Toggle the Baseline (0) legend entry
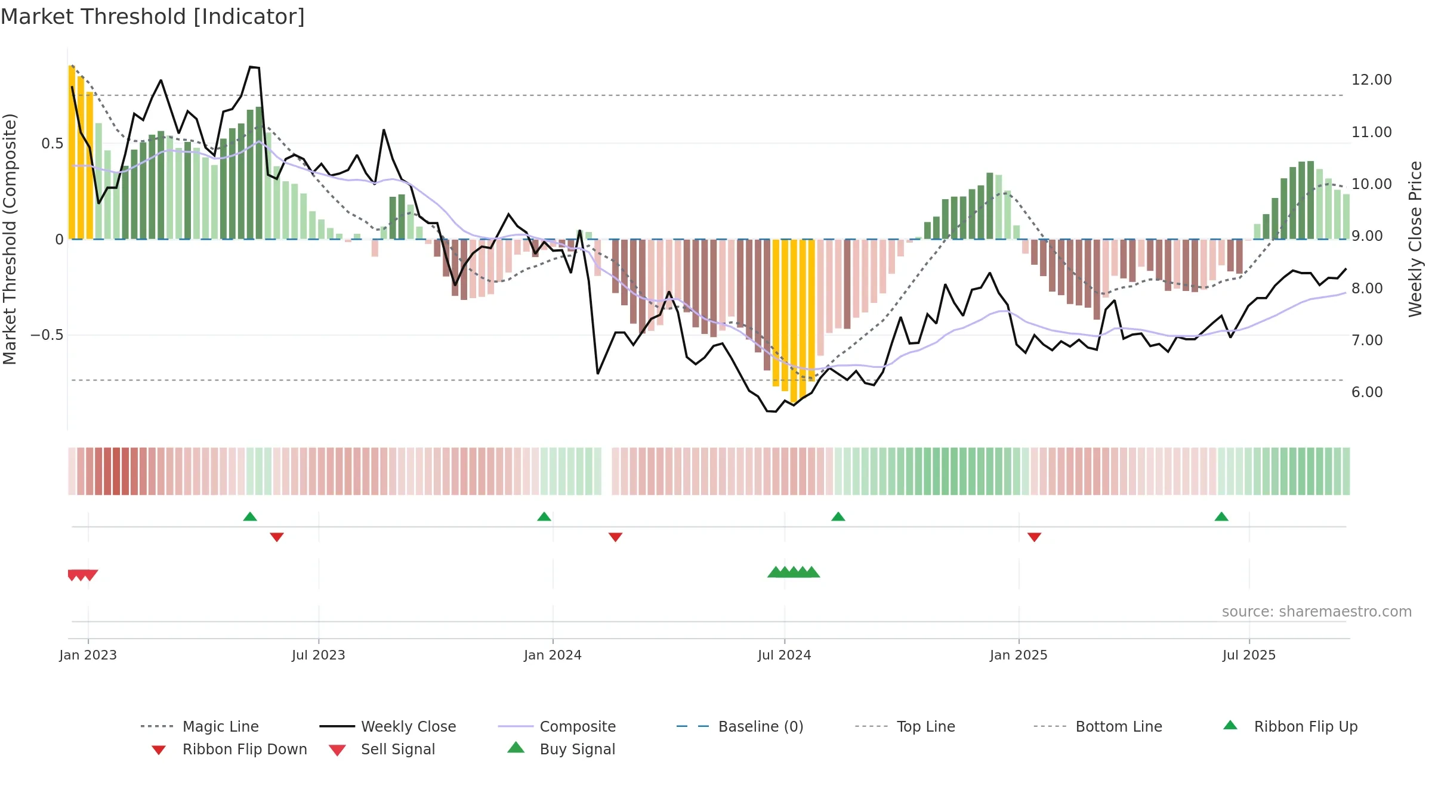 [x=740, y=726]
